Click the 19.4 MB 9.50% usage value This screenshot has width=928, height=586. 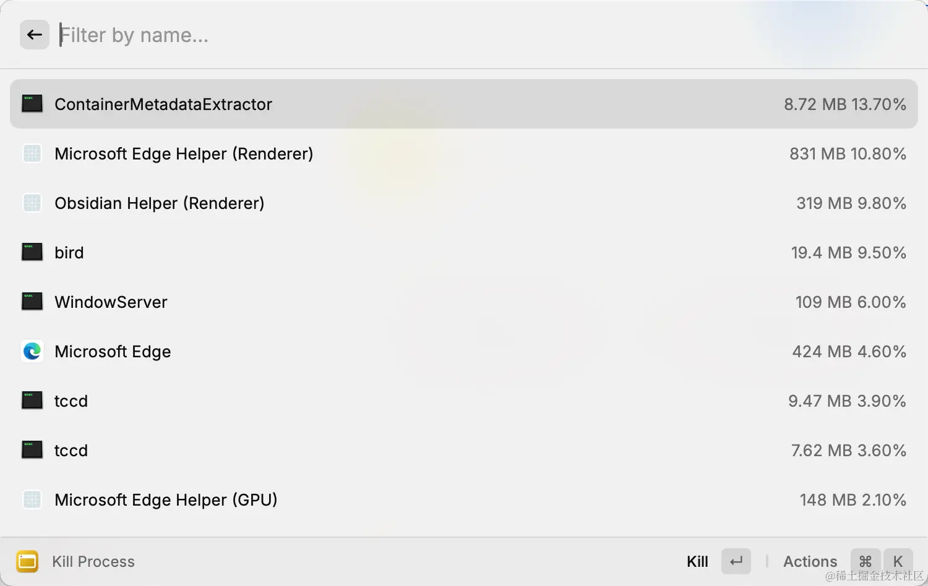point(849,252)
